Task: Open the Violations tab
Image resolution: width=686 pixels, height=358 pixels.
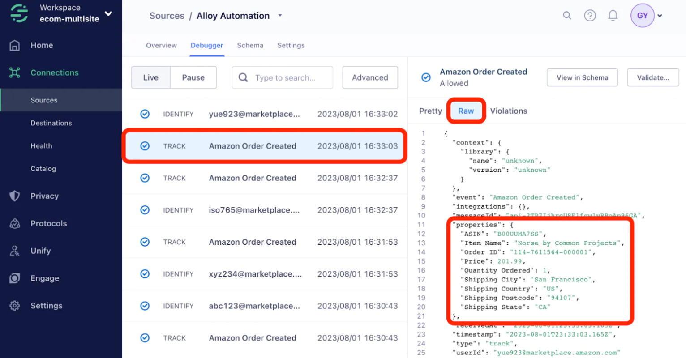Action: pos(509,111)
